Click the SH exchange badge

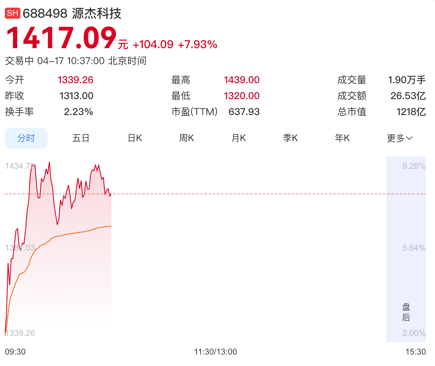pos(12,13)
